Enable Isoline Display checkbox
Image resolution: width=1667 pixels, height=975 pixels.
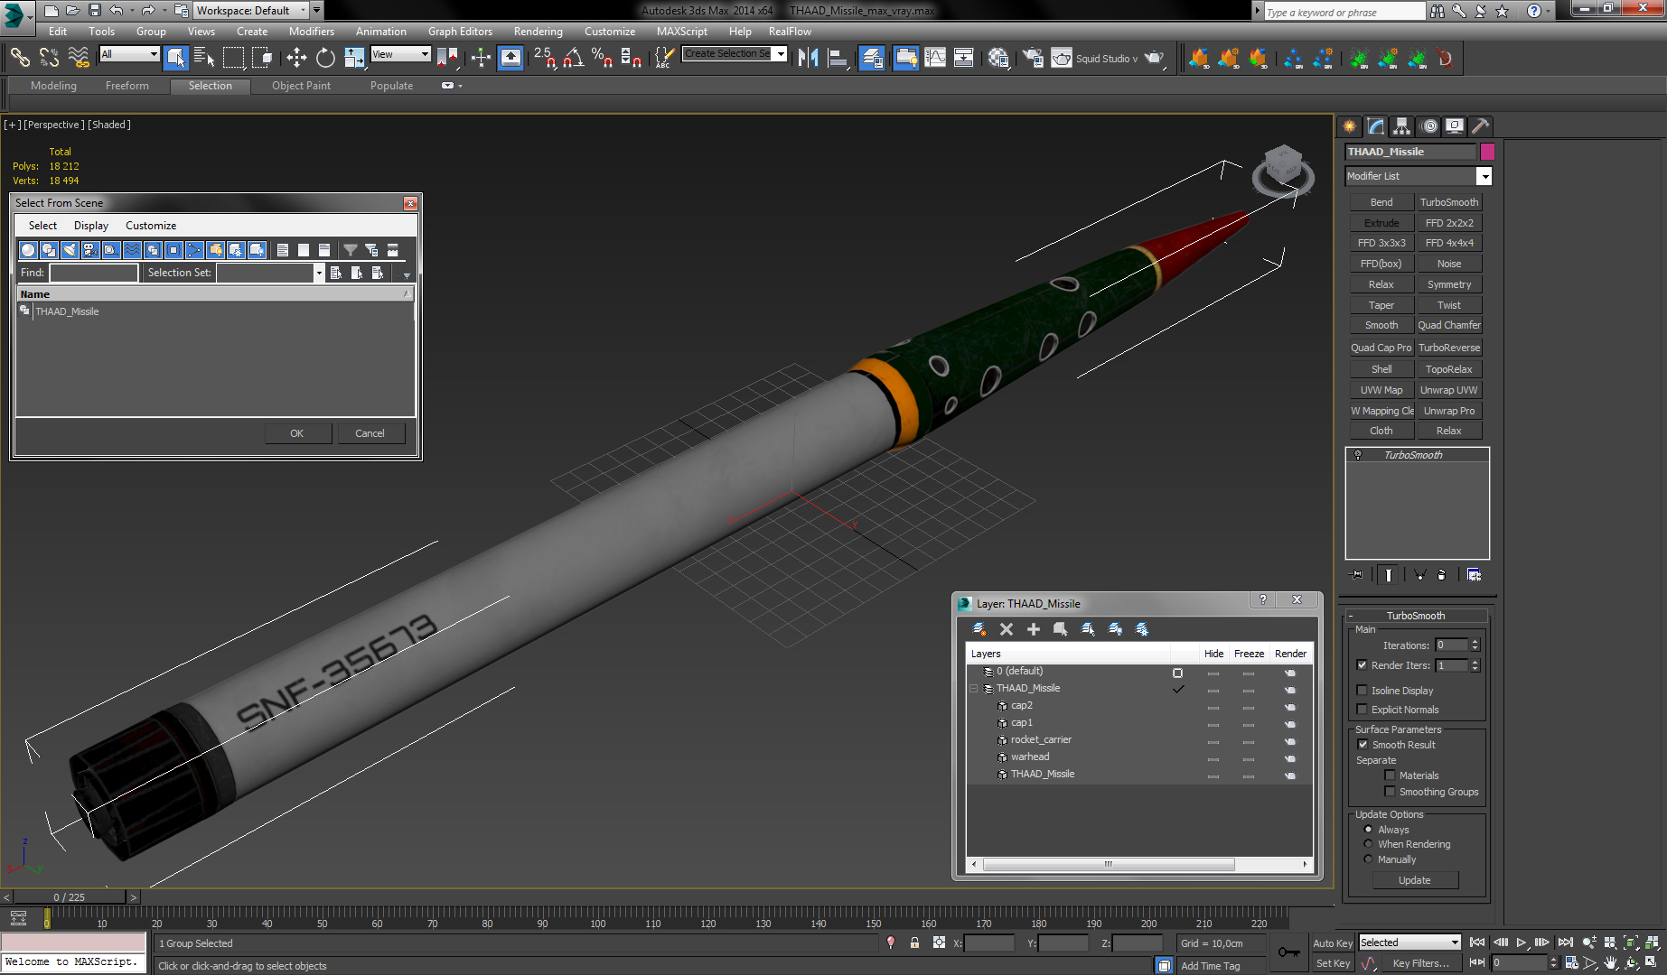point(1362,691)
